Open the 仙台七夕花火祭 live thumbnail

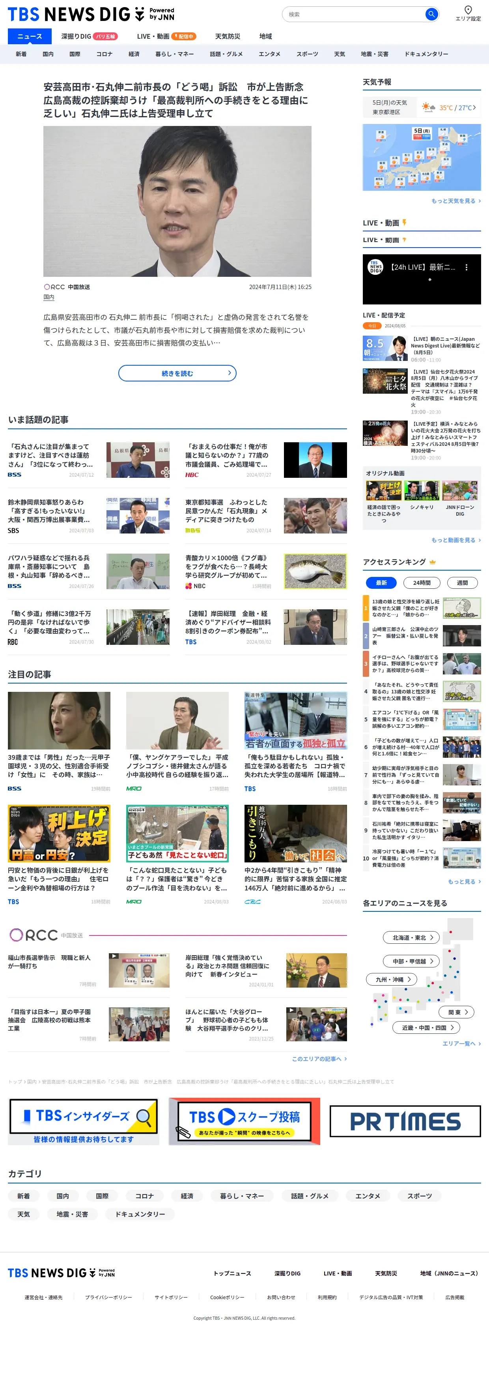[385, 381]
